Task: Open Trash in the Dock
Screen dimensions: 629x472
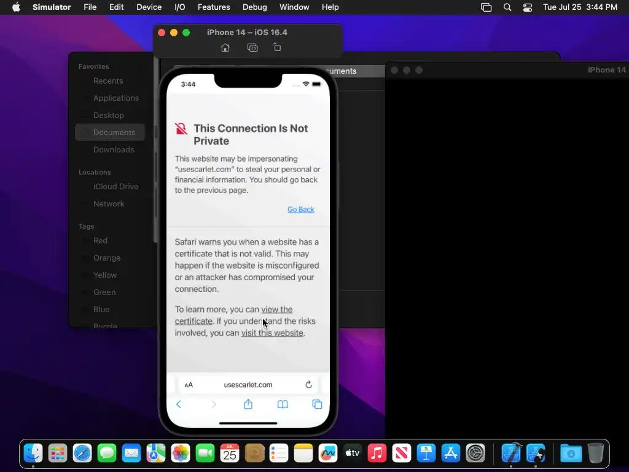Action: click(596, 453)
